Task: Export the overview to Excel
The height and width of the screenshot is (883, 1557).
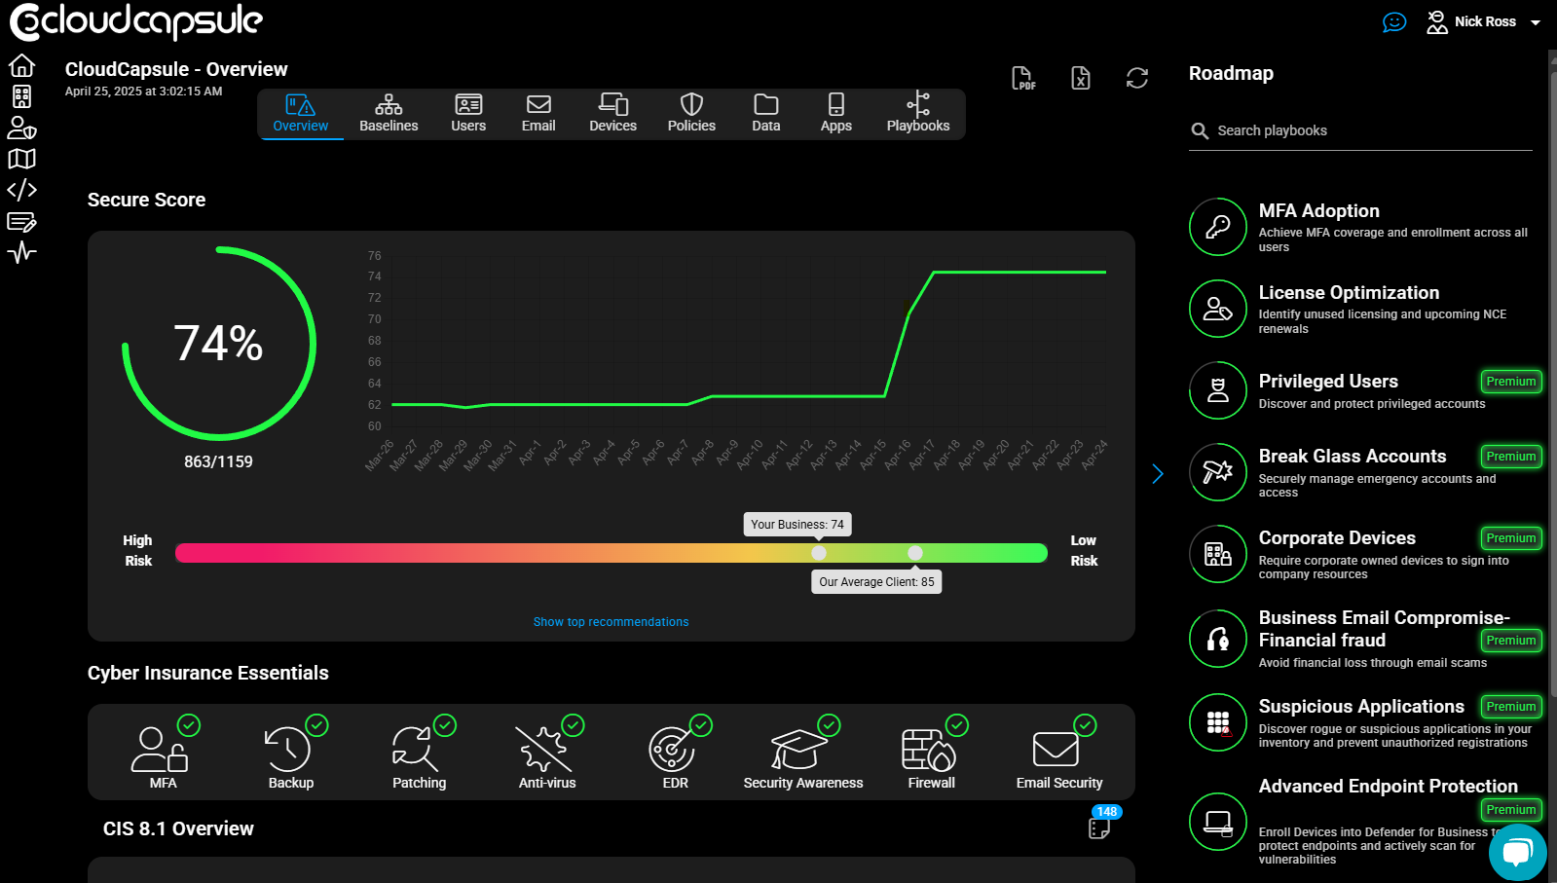Action: point(1081,78)
